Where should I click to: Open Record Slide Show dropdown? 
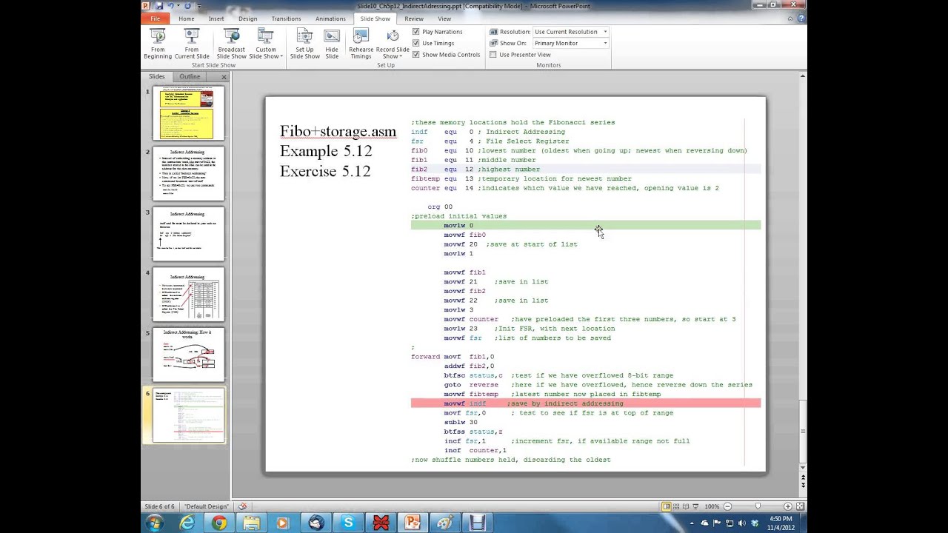click(393, 44)
